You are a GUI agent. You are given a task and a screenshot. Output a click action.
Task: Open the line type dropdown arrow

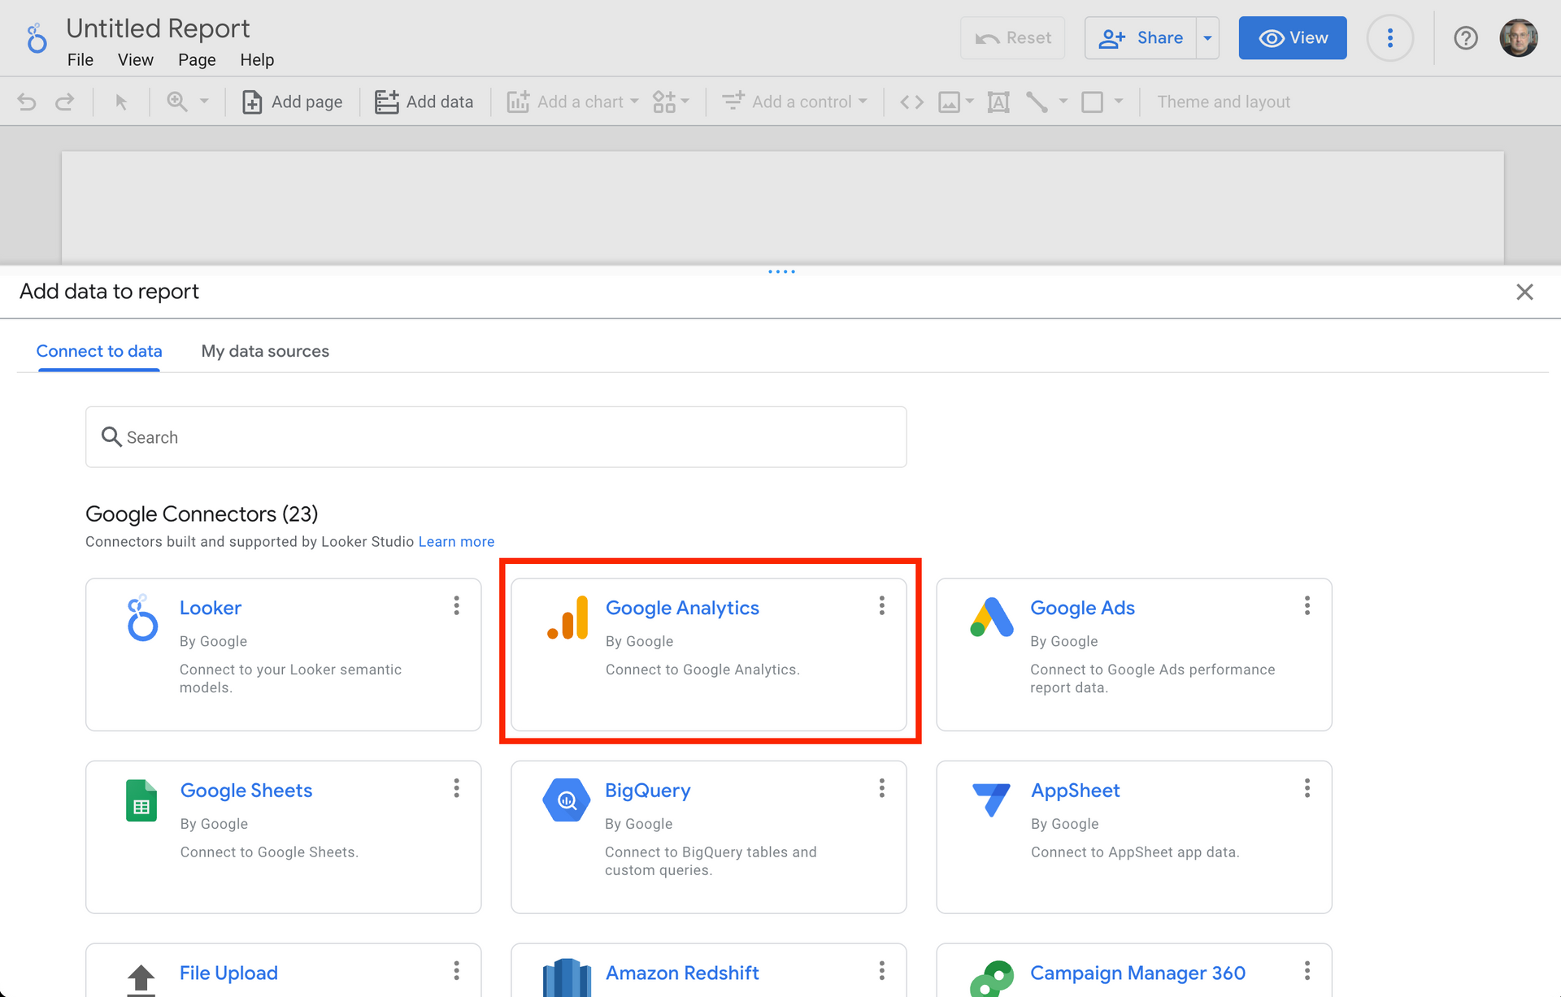[x=1063, y=102]
